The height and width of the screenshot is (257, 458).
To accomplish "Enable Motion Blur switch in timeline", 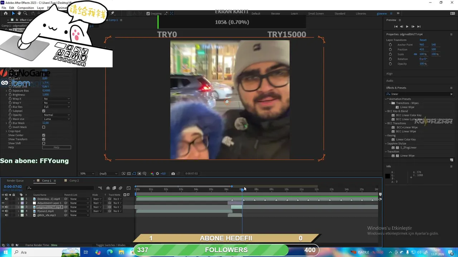I will click(121, 188).
